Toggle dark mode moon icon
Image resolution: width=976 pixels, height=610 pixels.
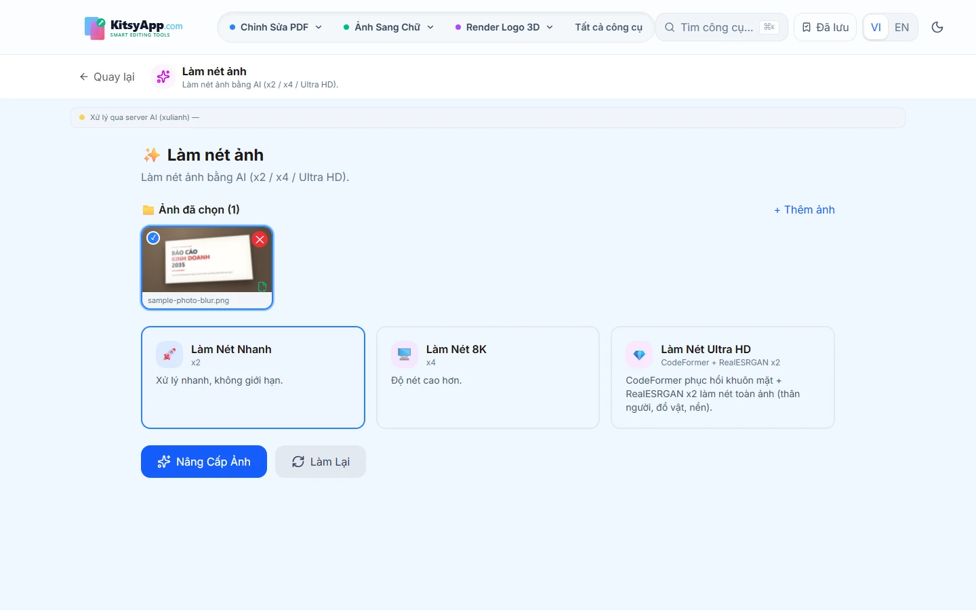pyautogui.click(x=937, y=27)
